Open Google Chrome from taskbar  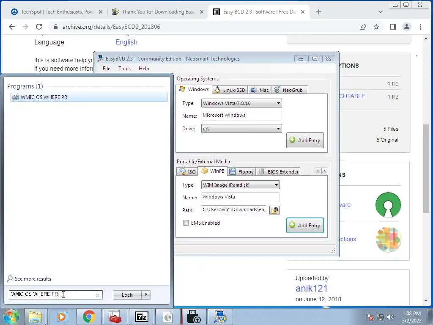coord(89,317)
